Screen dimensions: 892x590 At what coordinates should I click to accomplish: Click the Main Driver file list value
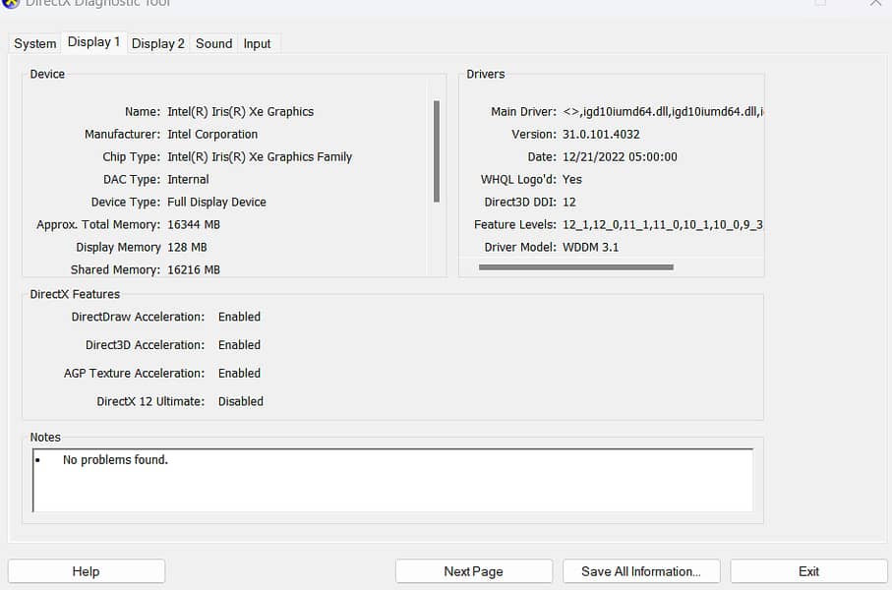tap(663, 112)
